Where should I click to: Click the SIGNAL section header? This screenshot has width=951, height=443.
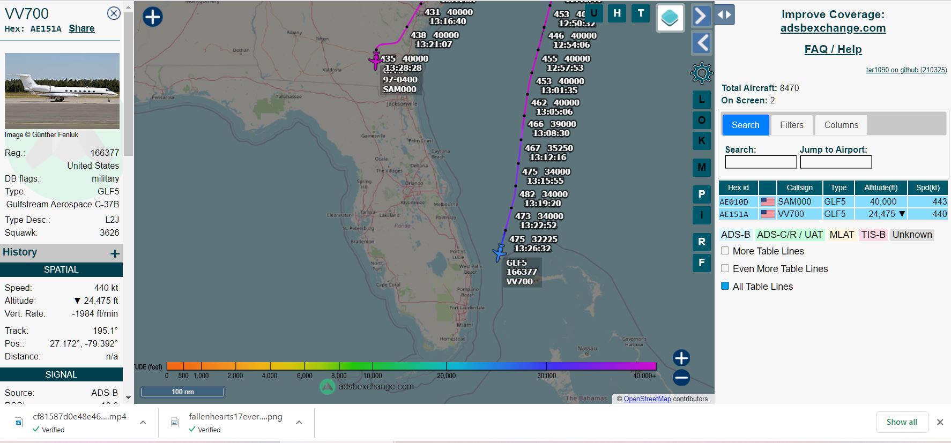tap(61, 374)
